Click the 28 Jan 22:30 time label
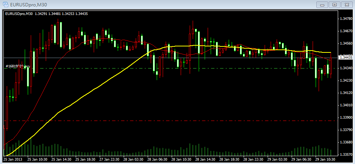This screenshot has width=355, height=164. (253, 159)
